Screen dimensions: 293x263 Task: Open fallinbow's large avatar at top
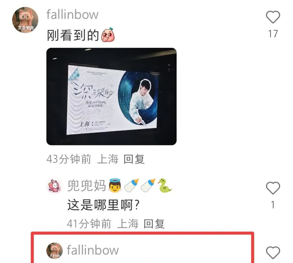point(25,20)
